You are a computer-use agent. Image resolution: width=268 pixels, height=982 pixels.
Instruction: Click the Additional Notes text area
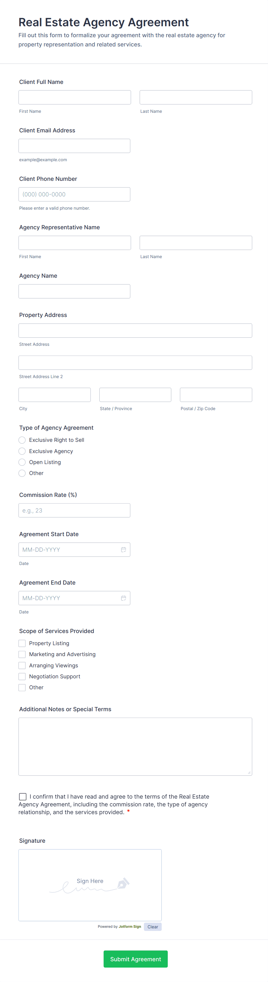click(135, 746)
